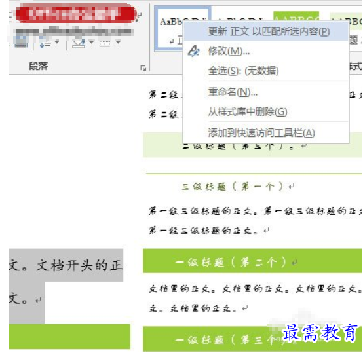Click the first 第二级 paragraph line
Screen dimensions: 363x353
coord(164,94)
